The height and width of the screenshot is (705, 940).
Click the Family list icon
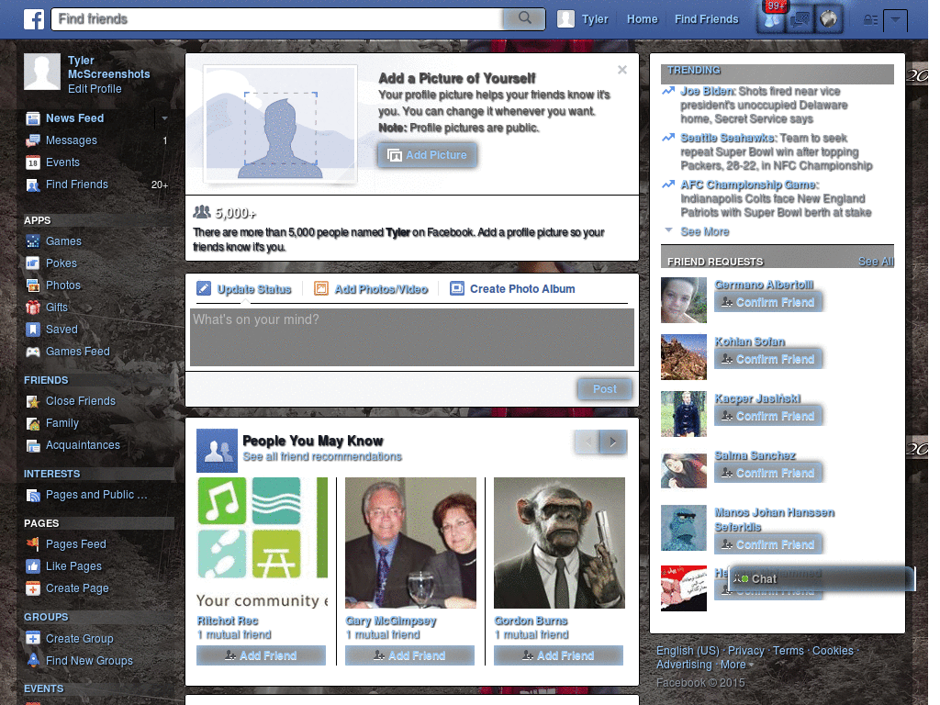coord(33,423)
